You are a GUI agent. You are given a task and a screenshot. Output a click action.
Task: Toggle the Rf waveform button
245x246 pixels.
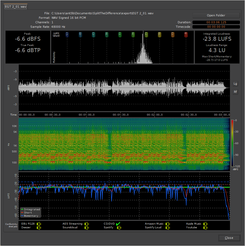tap(235, 92)
